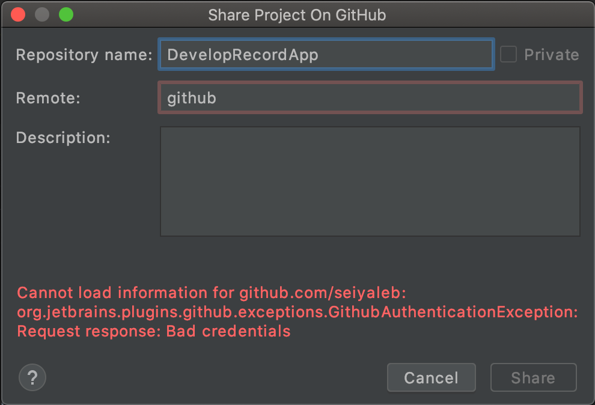595x405 pixels.
Task: Click the green maximize window button
Action: coord(66,15)
